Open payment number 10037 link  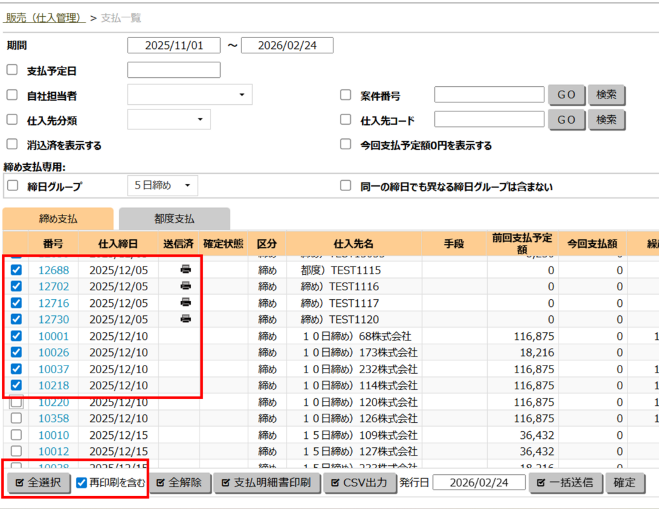[53, 369]
